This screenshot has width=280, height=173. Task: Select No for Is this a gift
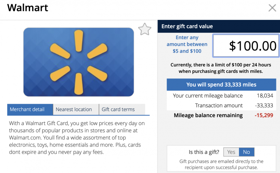click(247, 152)
